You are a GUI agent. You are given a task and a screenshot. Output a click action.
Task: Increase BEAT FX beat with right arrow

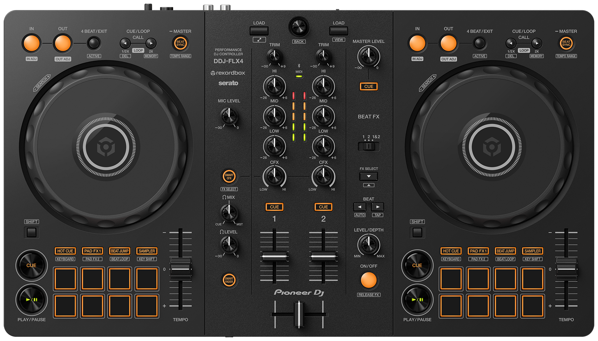(x=378, y=207)
